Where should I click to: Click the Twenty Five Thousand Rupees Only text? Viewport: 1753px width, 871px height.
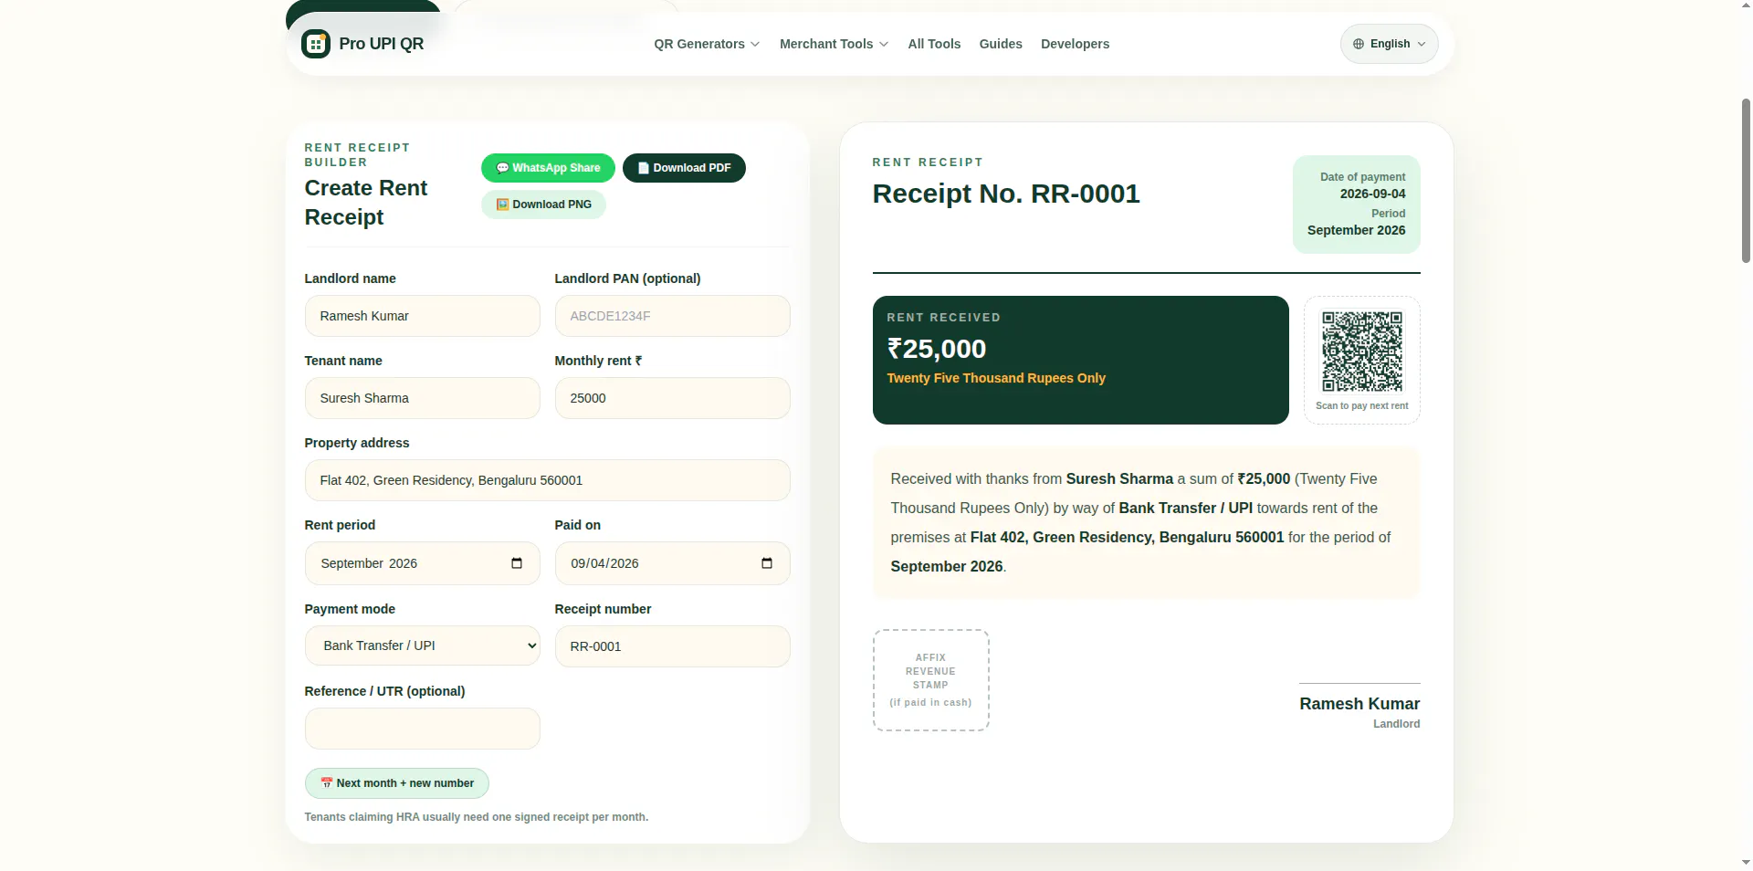[x=995, y=378]
